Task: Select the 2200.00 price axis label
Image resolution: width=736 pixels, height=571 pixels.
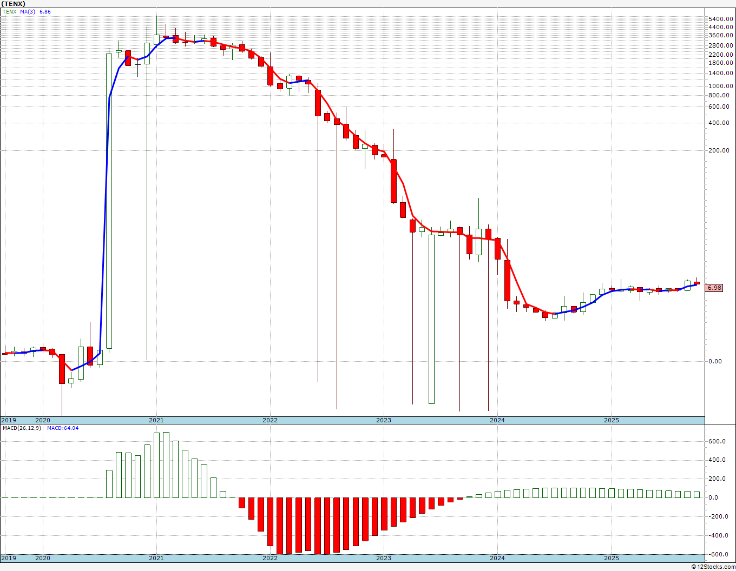Action: click(x=721, y=55)
